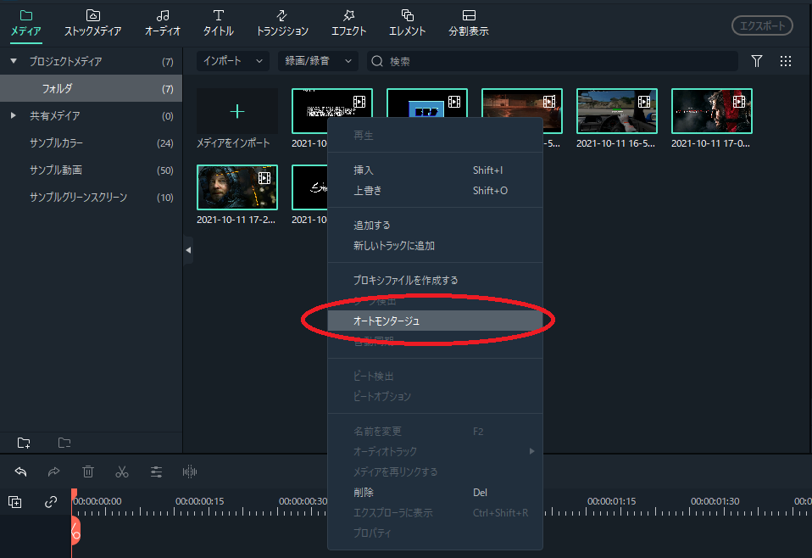Collapse the プロジェクトメディア tree

pos(14,61)
